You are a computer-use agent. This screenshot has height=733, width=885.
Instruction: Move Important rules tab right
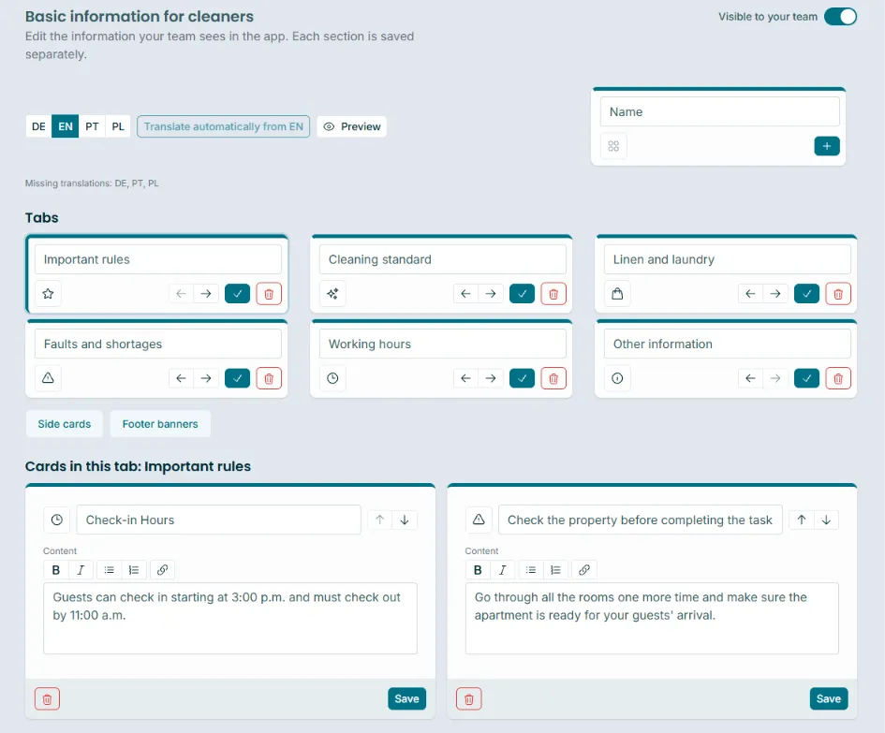pos(206,293)
